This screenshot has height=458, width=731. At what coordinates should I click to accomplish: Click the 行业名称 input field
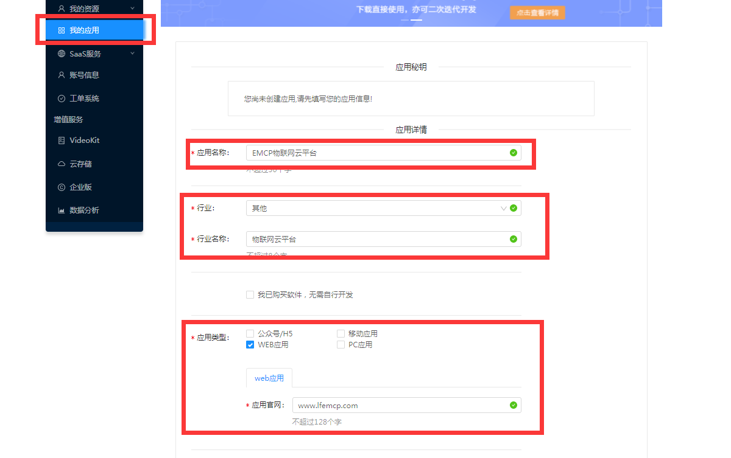pos(384,239)
